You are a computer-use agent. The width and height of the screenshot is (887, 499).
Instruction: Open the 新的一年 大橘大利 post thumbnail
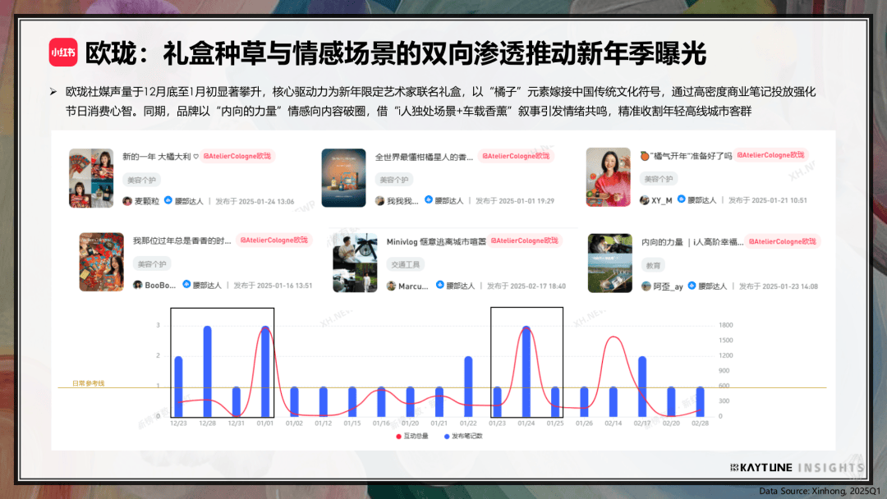(91, 178)
